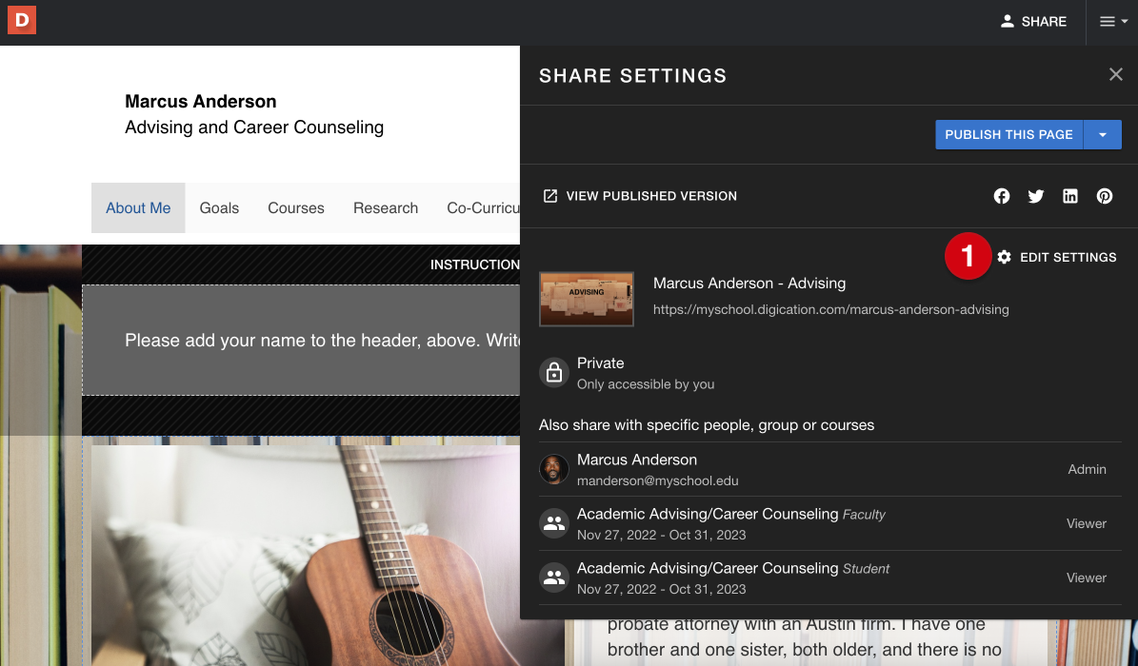Screen dimensions: 1138x666
Task: Select the Faculty group icon
Action: tap(553, 523)
